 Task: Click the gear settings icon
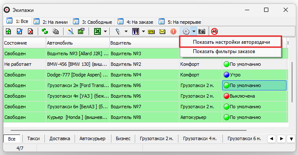[x=186, y=31]
